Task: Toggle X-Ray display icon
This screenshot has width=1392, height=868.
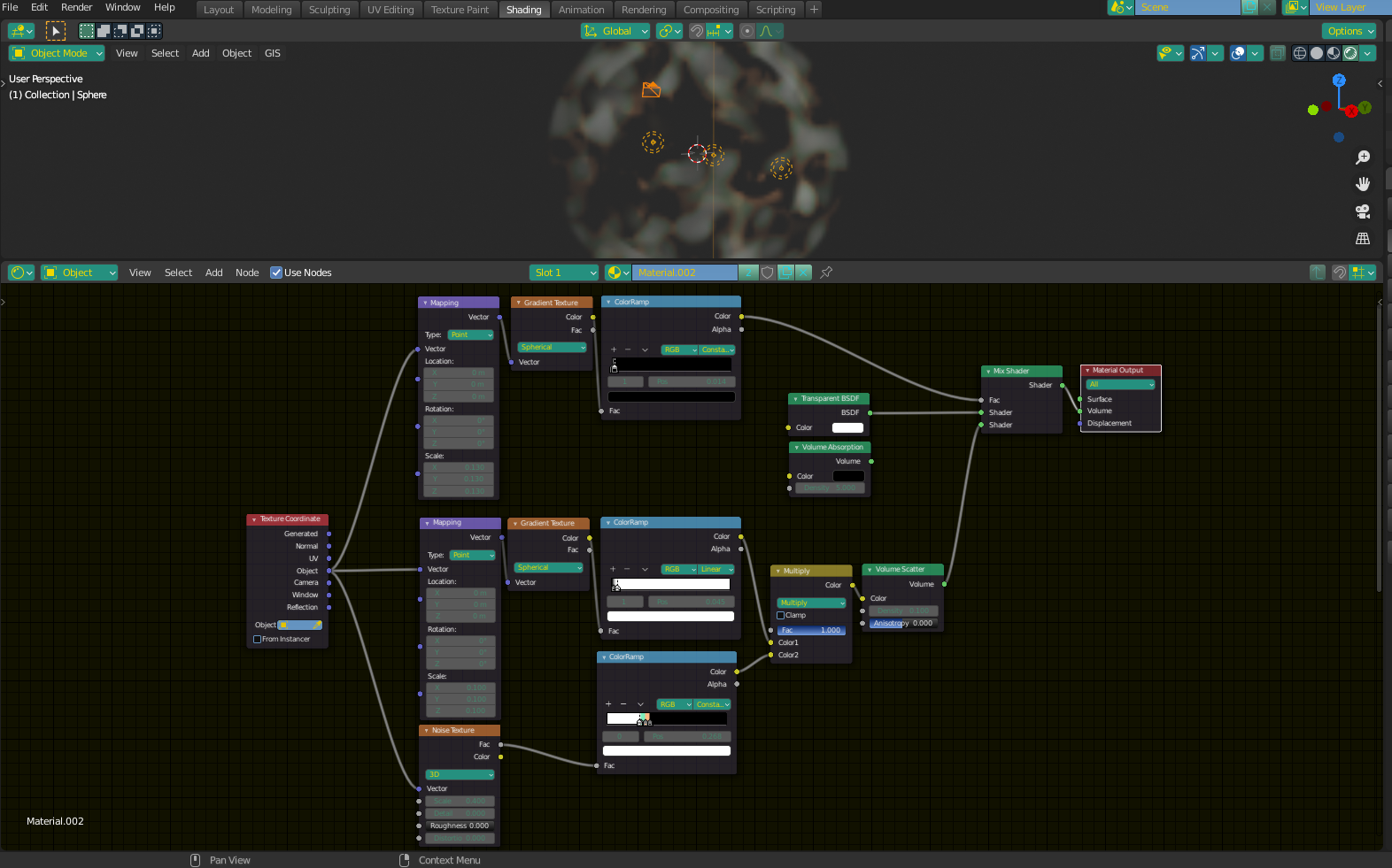Action: [x=1277, y=53]
